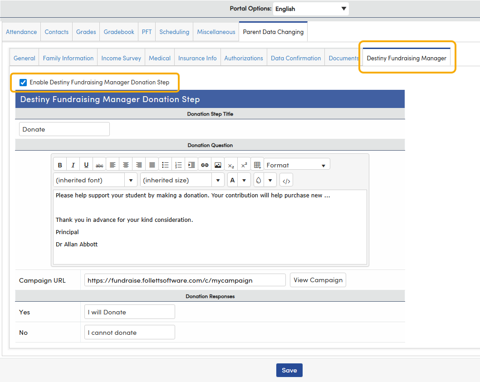Open the Format dropdown
Image resolution: width=480 pixels, height=382 pixels.
(297, 165)
